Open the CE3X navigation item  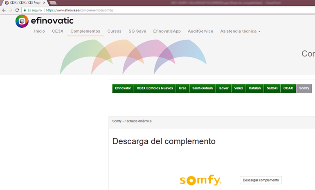pos(58,31)
